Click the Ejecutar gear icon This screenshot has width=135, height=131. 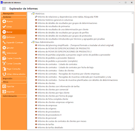pos(4,48)
